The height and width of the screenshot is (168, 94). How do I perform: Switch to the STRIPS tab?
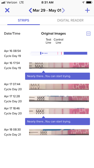[x=23, y=20]
